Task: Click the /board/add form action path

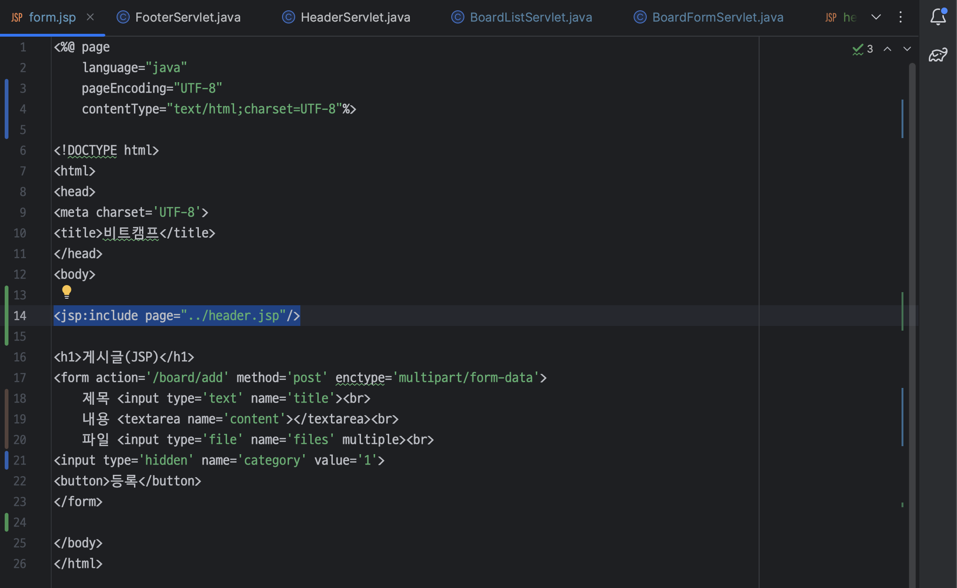Action: 188,378
